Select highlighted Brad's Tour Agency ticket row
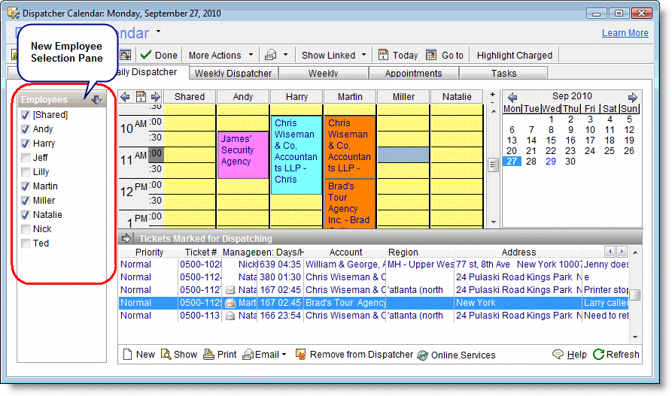This screenshot has height=396, width=672. pos(373,303)
